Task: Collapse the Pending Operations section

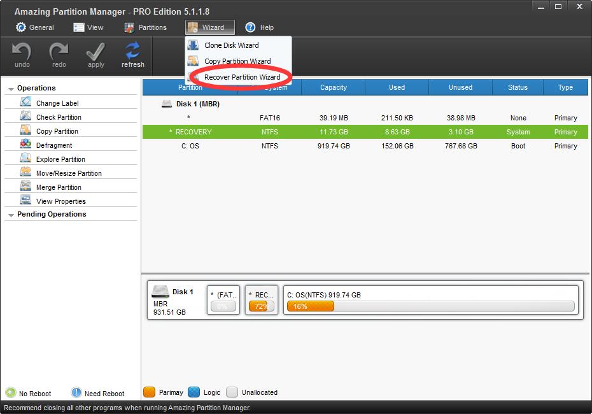Action: [x=11, y=215]
